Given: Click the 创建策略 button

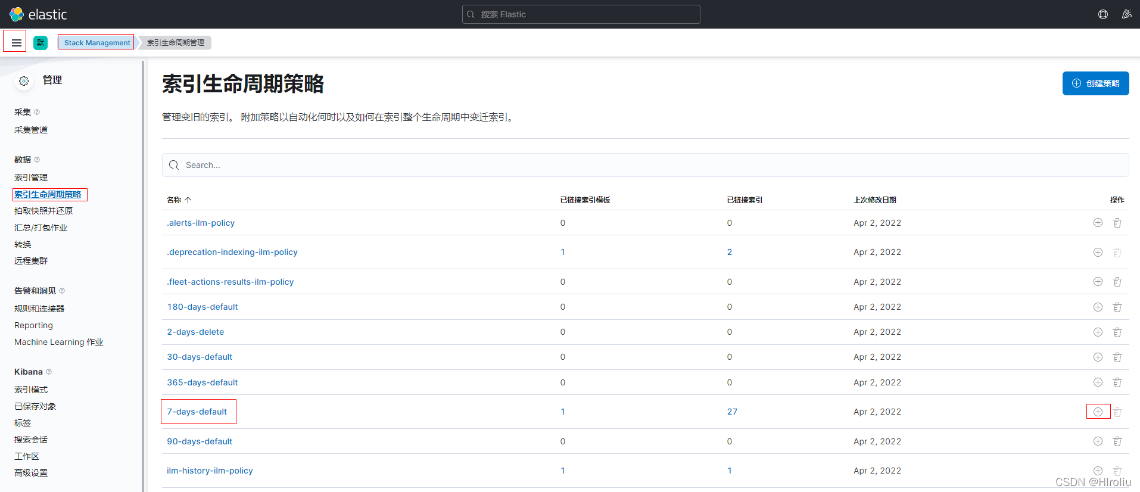Looking at the screenshot, I should (1095, 83).
